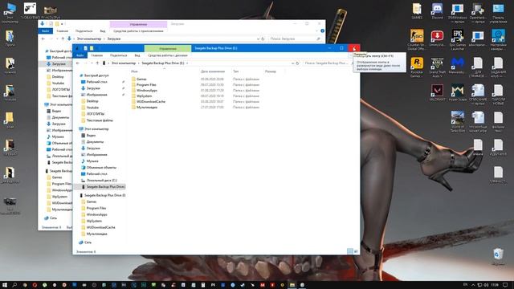Show hidden system tray icons

pos(473,285)
